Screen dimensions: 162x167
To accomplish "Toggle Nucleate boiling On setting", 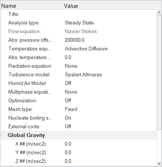I will (110, 118).
